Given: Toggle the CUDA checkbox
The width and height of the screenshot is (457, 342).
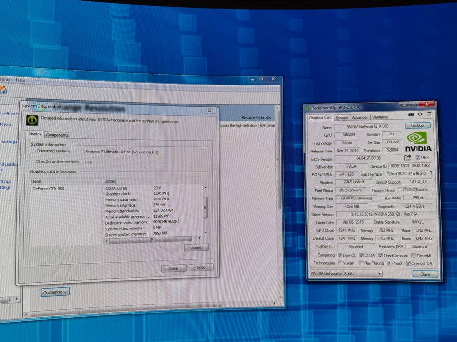Looking at the screenshot, I should click(x=361, y=255).
